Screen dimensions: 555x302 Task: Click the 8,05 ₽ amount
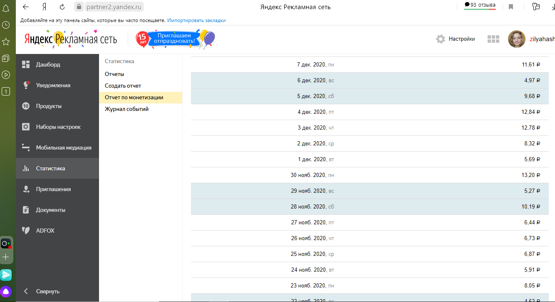click(x=533, y=285)
